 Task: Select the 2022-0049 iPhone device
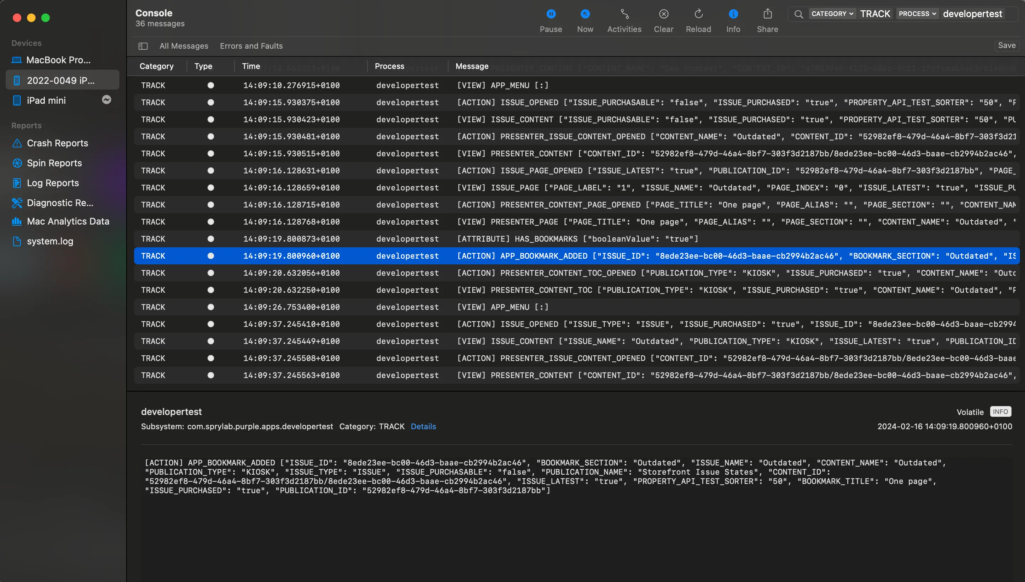62,80
